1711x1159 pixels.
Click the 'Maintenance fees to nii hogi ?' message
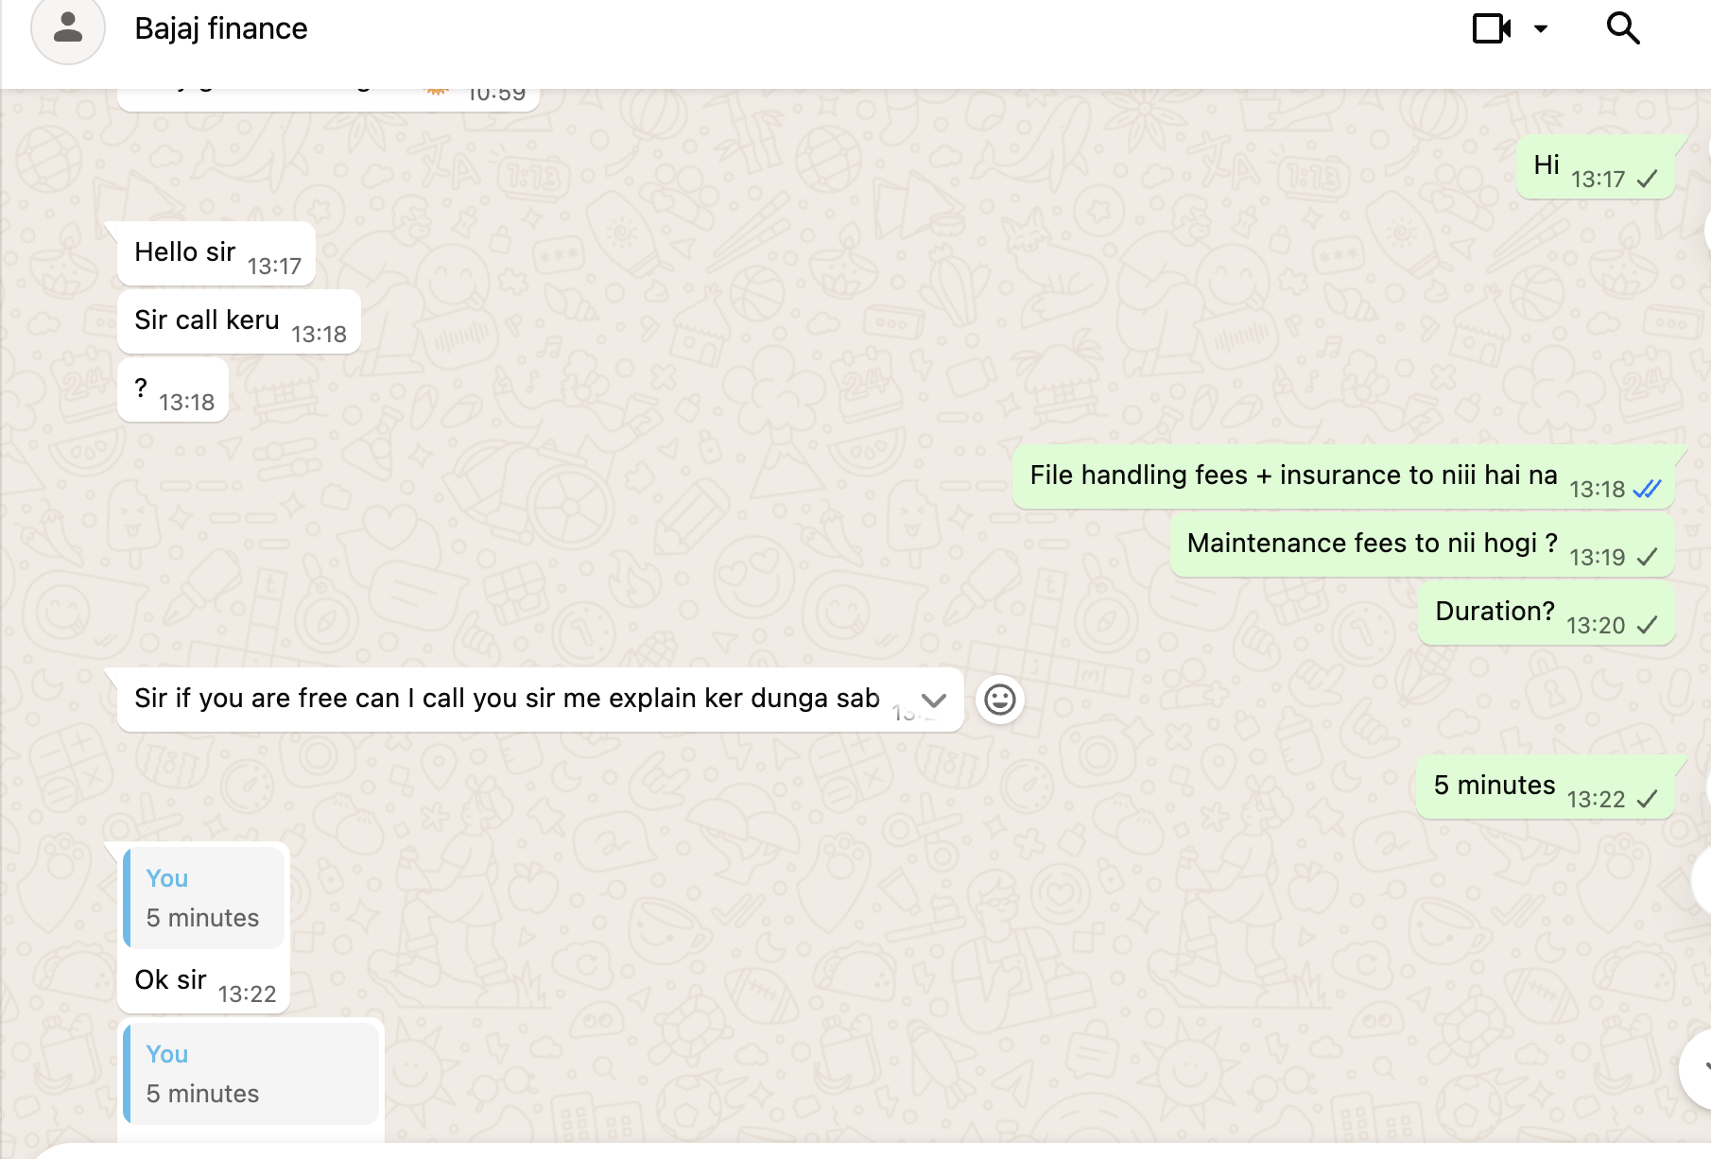pos(1371,544)
